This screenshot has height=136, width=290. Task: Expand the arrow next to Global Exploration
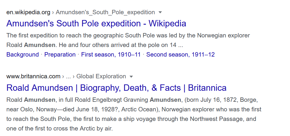point(131,77)
